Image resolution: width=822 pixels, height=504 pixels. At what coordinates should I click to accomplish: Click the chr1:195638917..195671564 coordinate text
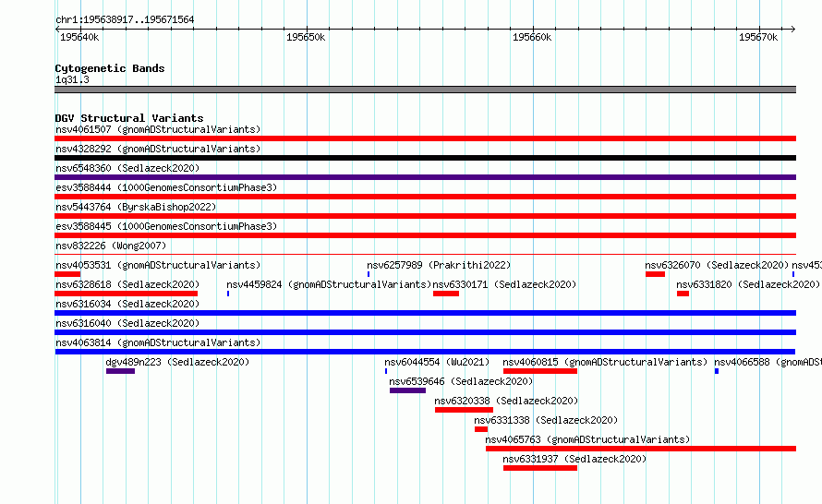coord(125,19)
